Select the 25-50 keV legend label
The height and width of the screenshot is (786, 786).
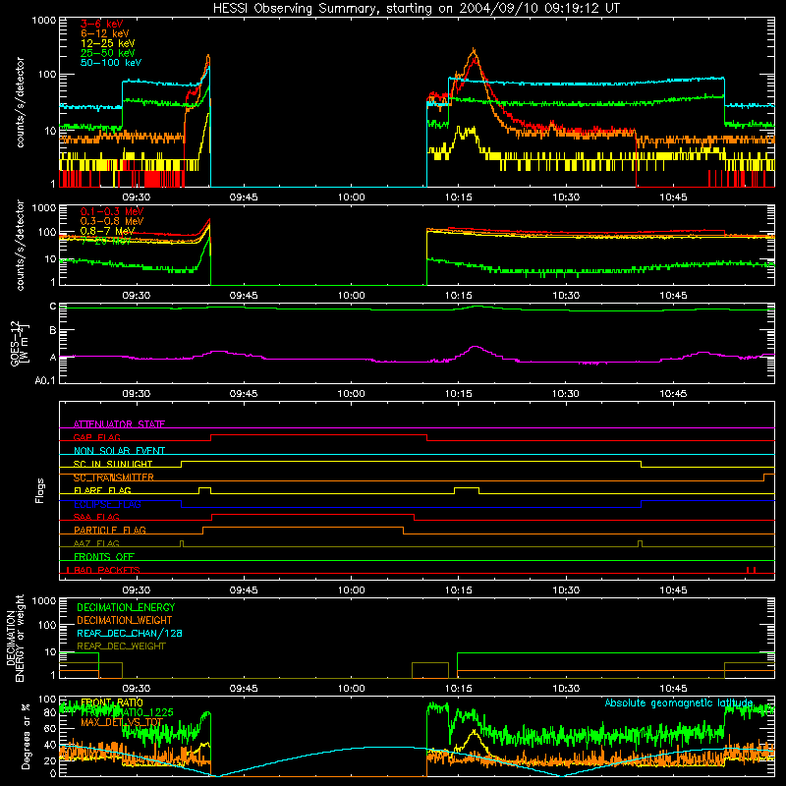click(x=108, y=53)
